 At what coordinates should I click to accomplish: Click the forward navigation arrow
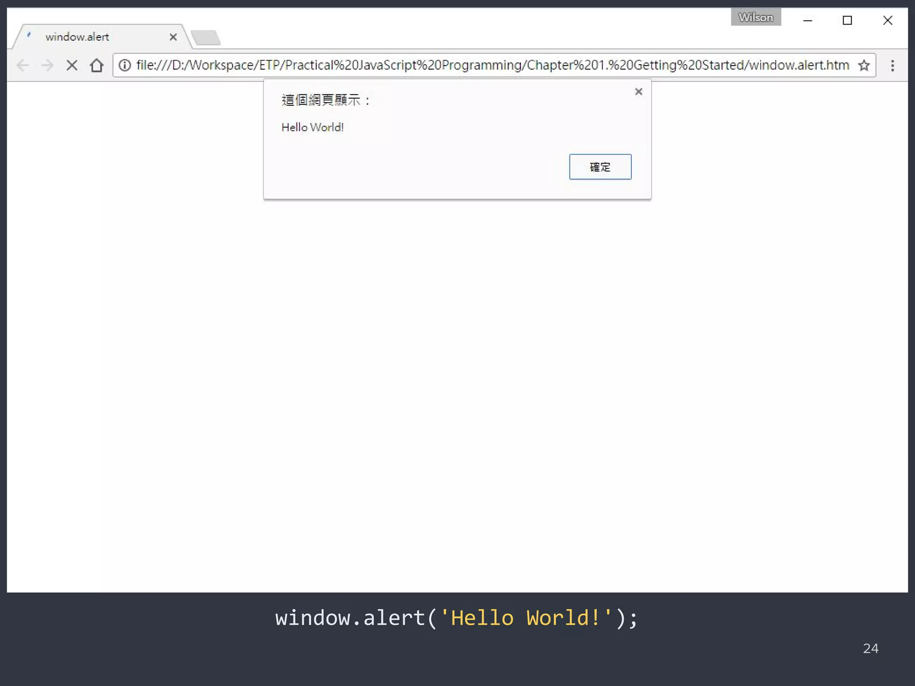pyautogui.click(x=47, y=65)
